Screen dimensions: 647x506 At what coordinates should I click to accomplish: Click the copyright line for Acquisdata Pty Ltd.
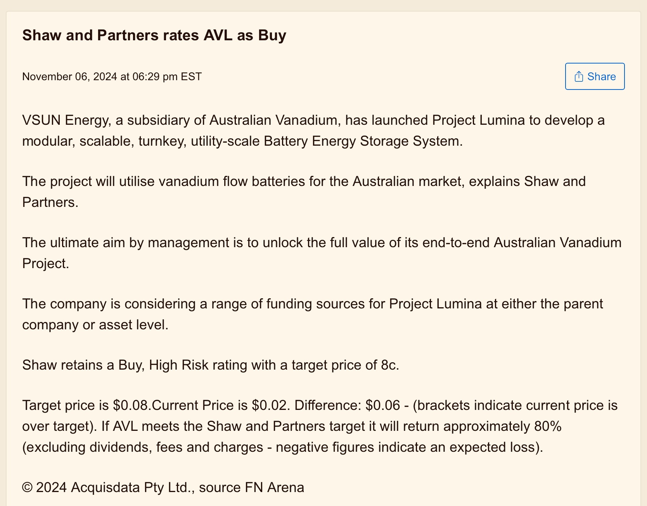coord(163,487)
